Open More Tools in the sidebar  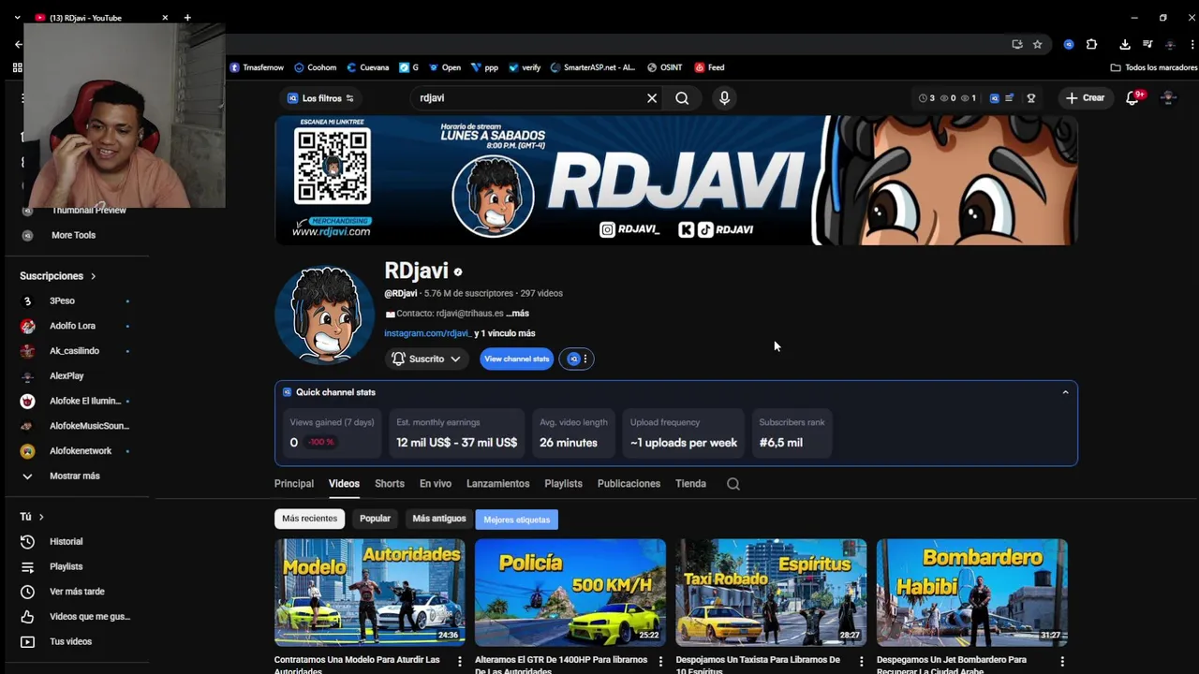tap(75, 235)
